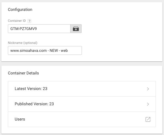This screenshot has height=135, width=164.
Task: Expand the Latest Version chevron arrow
Action: [x=148, y=89]
